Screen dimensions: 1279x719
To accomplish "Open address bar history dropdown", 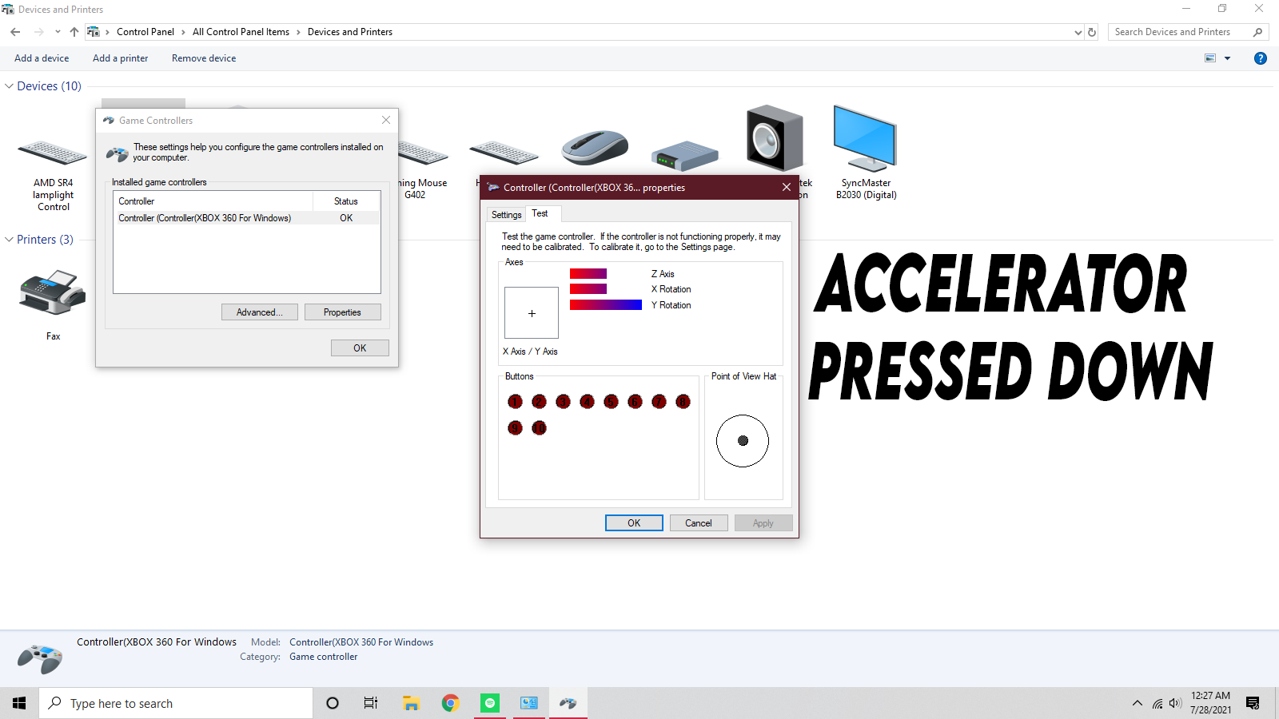I will click(x=1078, y=32).
